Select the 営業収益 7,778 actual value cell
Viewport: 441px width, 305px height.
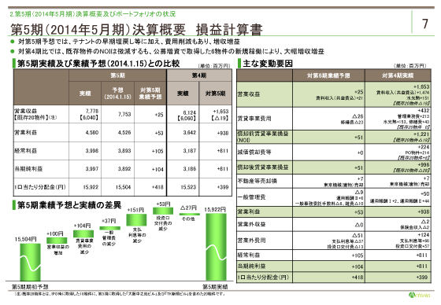click(85, 114)
